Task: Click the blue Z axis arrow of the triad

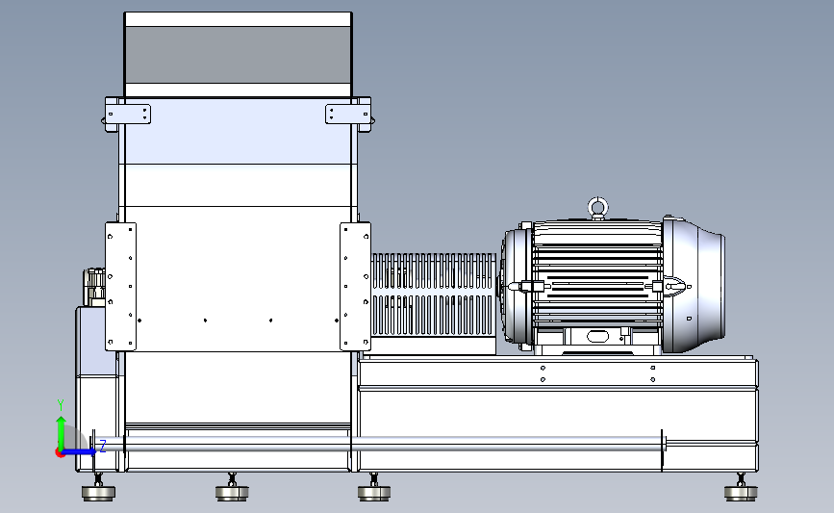Action: coord(80,451)
